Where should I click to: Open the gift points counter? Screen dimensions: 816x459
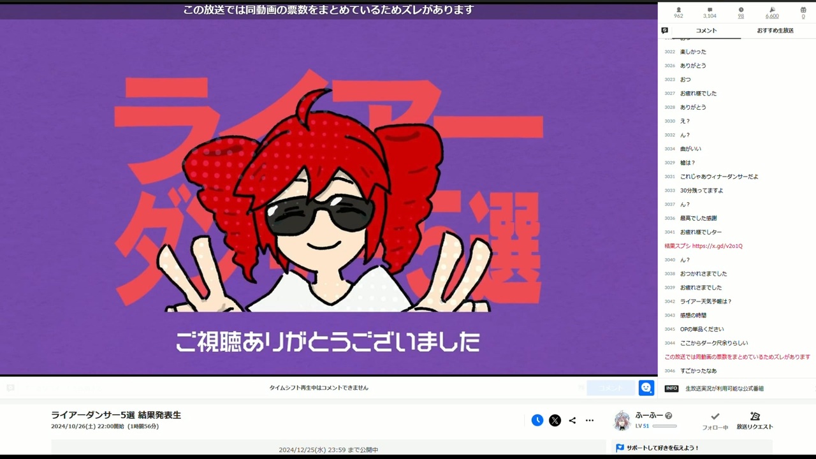[x=803, y=13]
